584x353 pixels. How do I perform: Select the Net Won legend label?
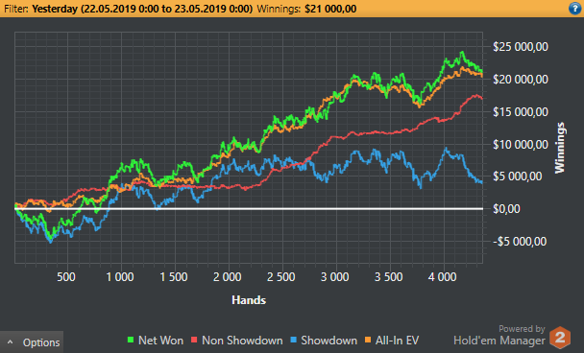pos(160,341)
